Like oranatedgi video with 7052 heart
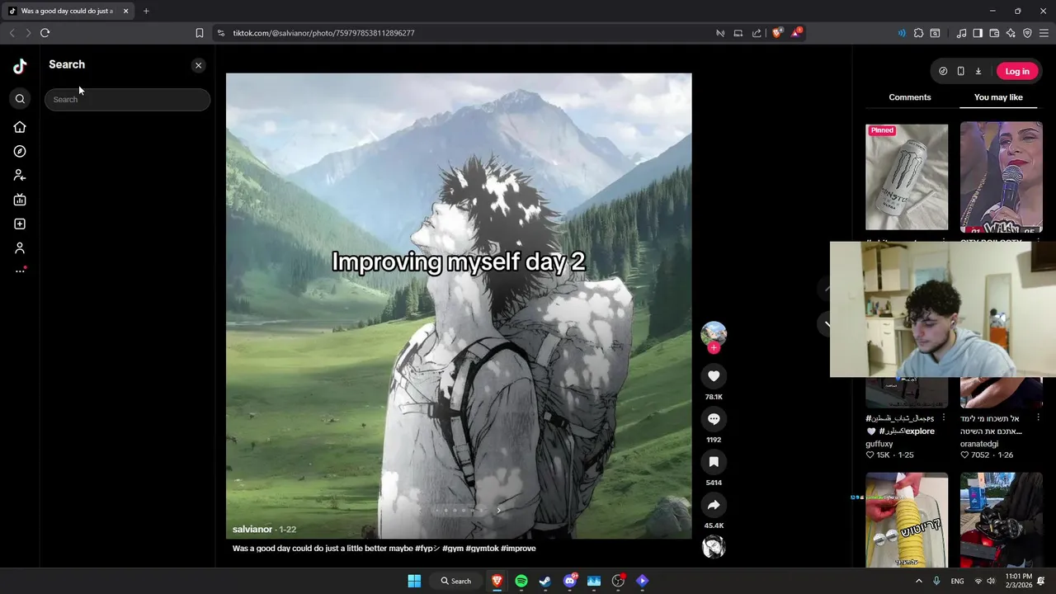 (x=964, y=455)
